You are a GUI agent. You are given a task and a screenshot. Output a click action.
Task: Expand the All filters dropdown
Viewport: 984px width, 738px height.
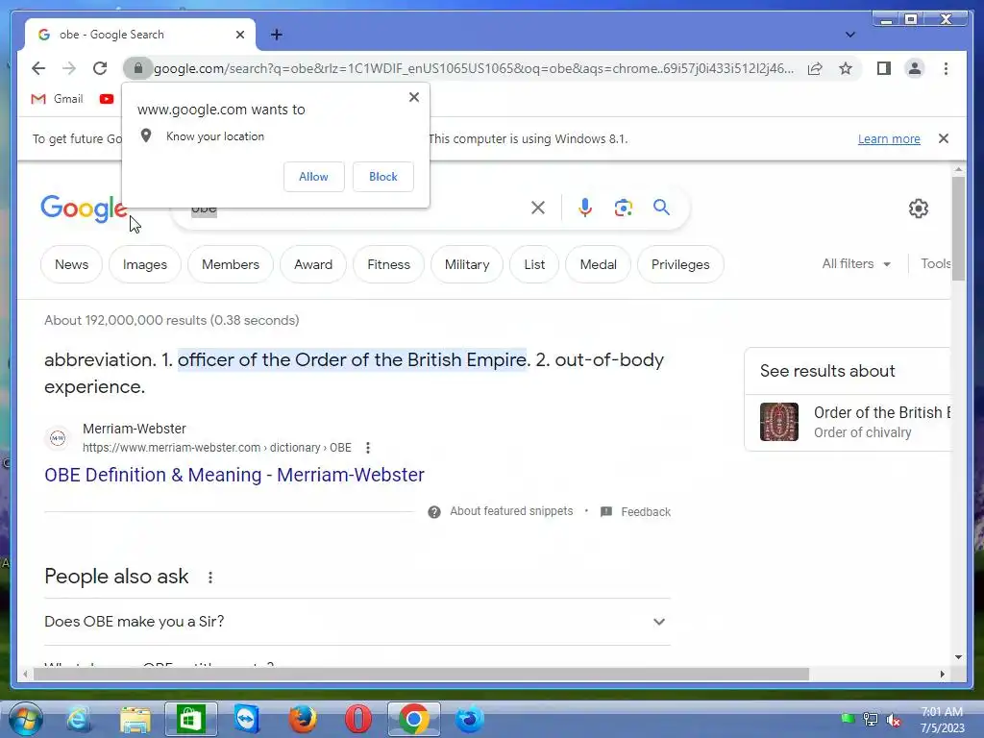(856, 263)
